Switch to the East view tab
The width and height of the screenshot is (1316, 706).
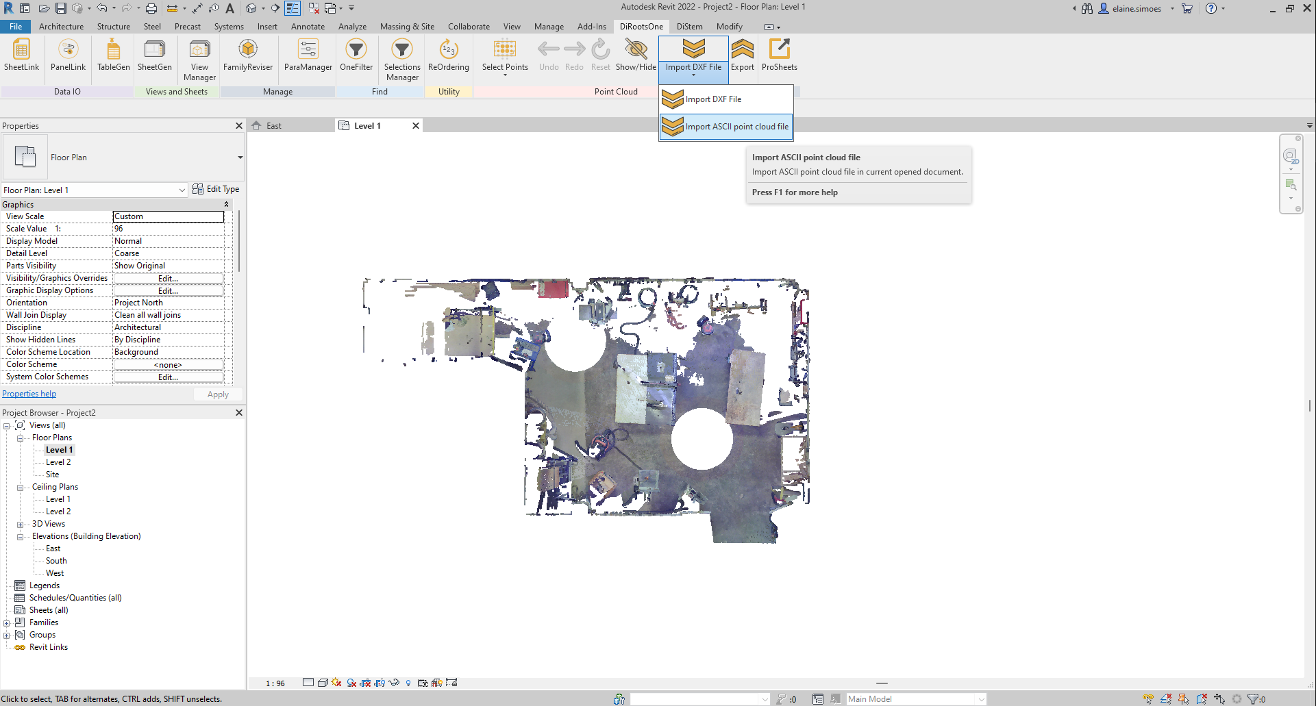click(x=274, y=126)
